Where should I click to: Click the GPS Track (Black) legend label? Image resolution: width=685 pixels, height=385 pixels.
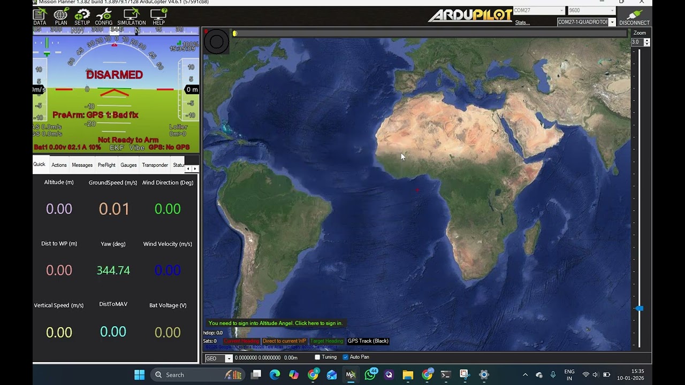368,341
